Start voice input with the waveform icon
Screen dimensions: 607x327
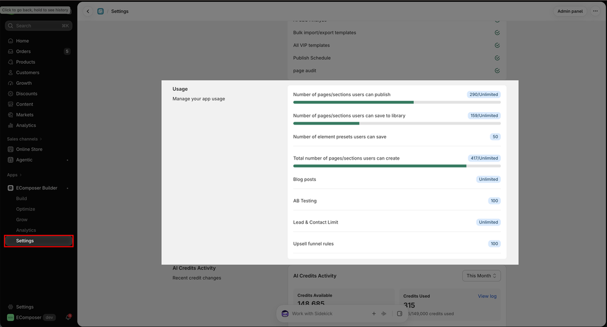click(x=384, y=313)
